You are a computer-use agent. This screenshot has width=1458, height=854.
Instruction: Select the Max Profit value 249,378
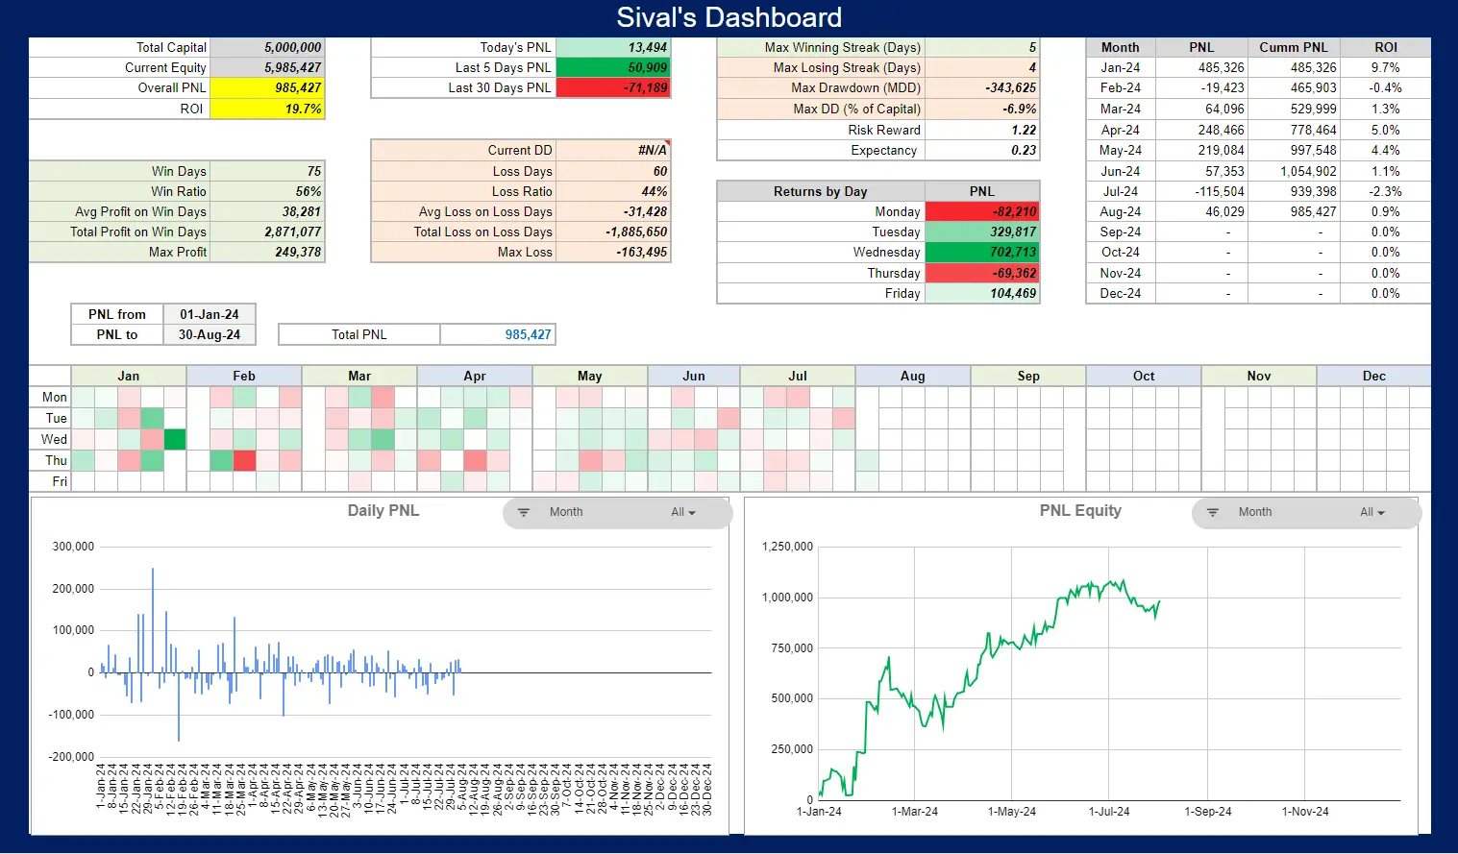pos(267,252)
